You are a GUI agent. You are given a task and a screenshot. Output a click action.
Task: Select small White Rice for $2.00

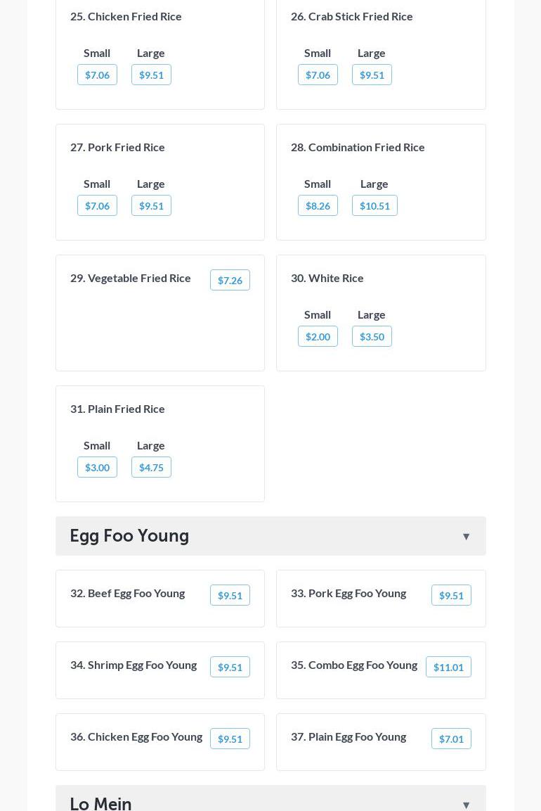(318, 337)
